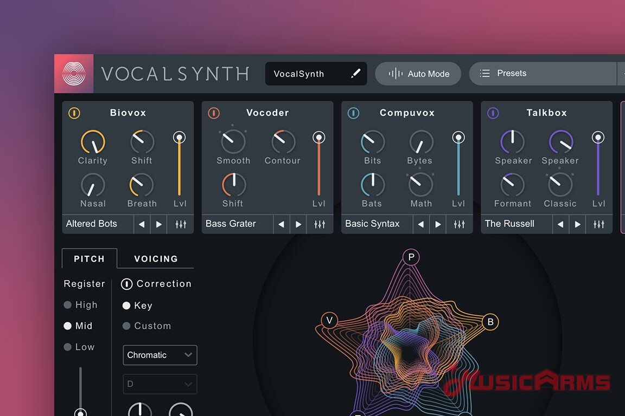Choose Custom correction mode
625x416 pixels.
click(126, 326)
